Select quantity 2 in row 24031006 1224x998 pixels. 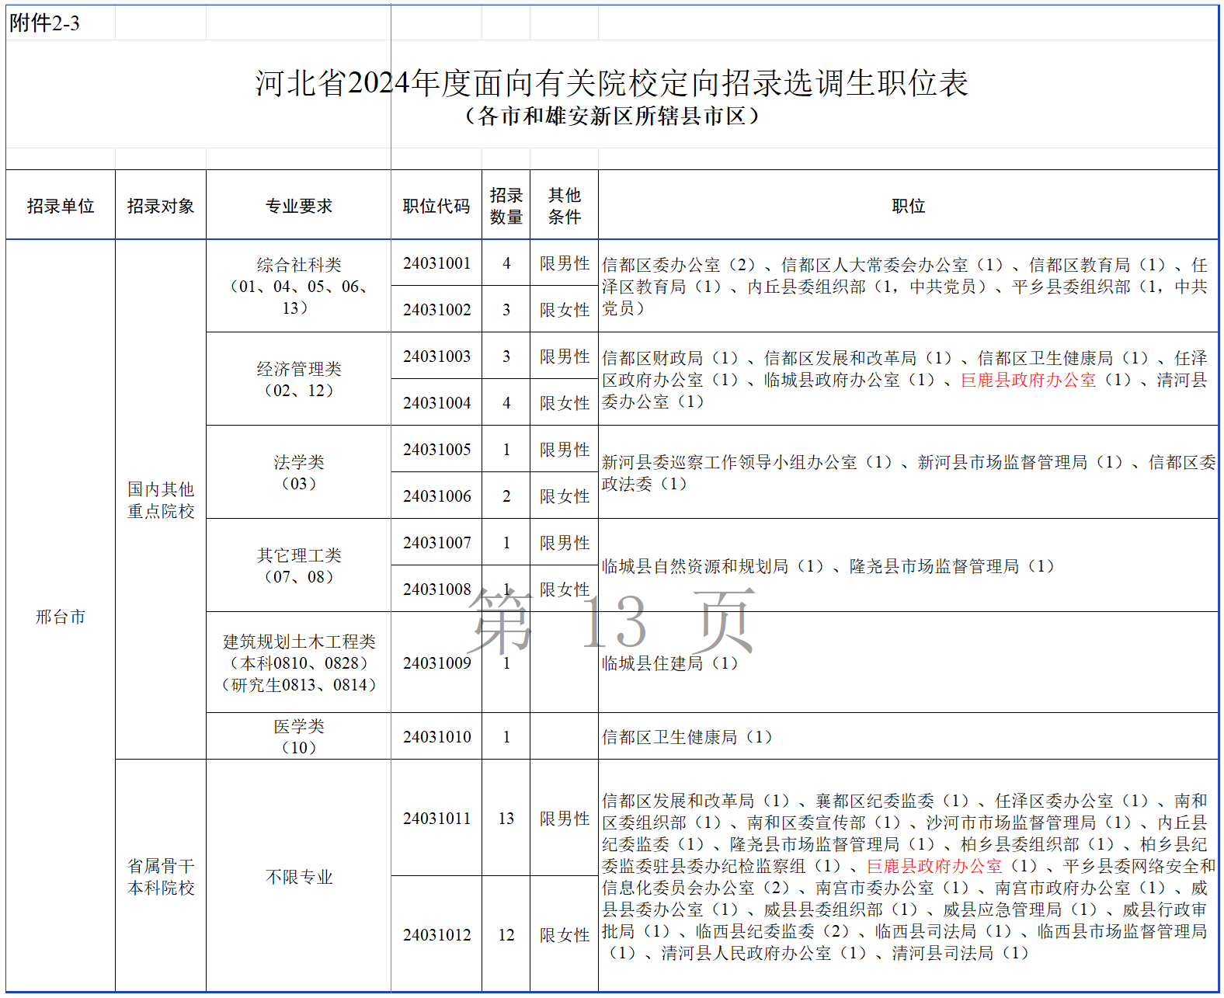pos(506,496)
